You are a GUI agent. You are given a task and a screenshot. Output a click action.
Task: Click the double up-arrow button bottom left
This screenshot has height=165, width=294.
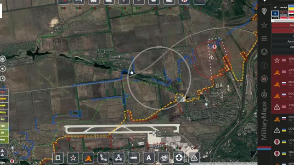[3, 153]
